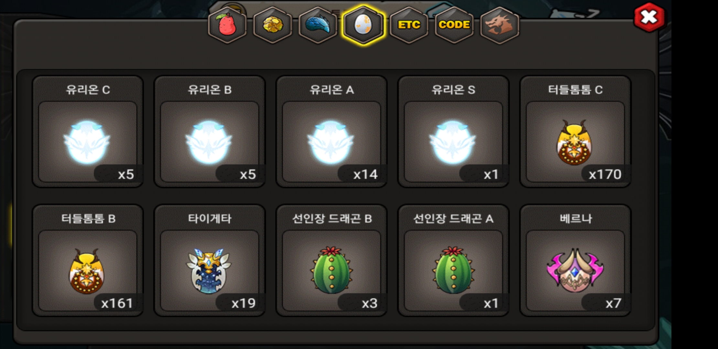
Task: Open the ETC tab
Action: [x=409, y=25]
